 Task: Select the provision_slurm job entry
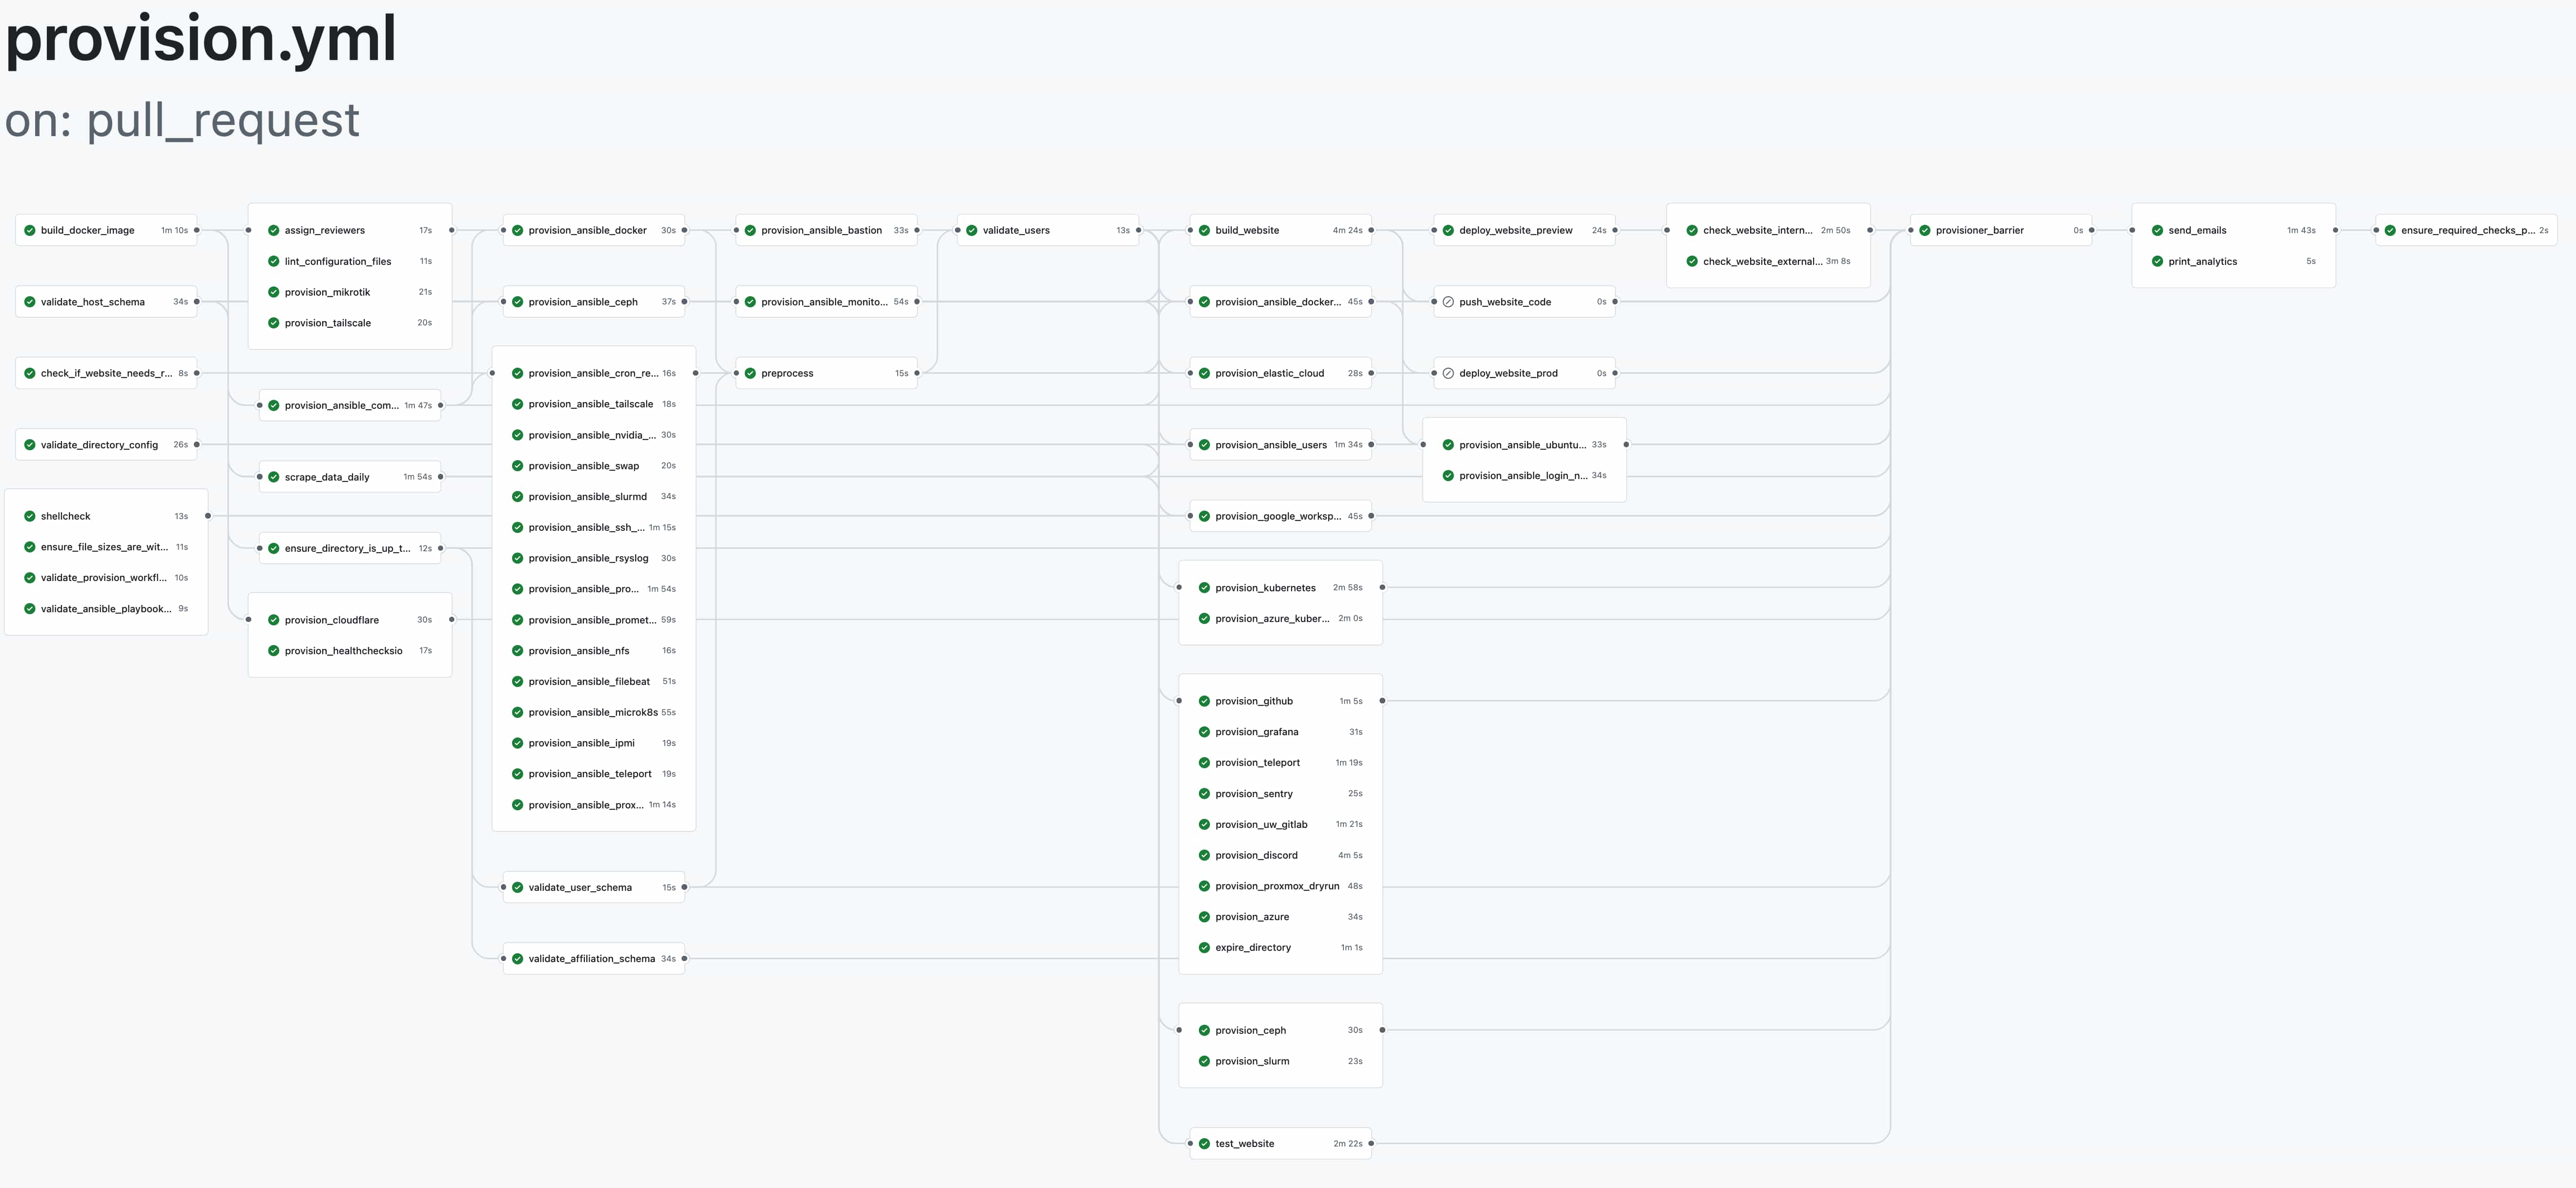[x=1252, y=1060]
